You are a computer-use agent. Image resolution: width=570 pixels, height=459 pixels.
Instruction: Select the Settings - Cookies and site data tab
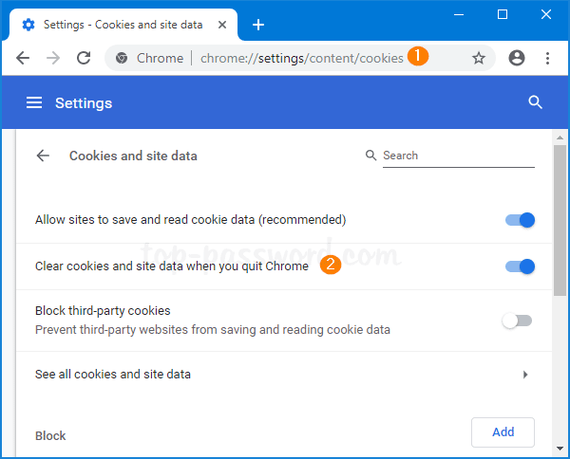[x=123, y=24]
